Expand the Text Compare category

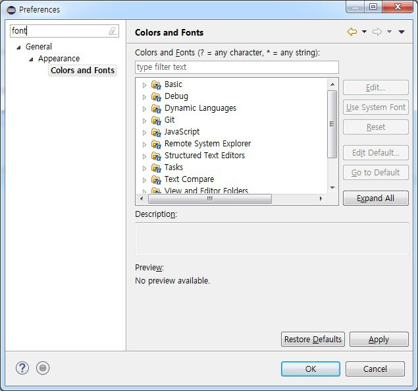(x=144, y=180)
